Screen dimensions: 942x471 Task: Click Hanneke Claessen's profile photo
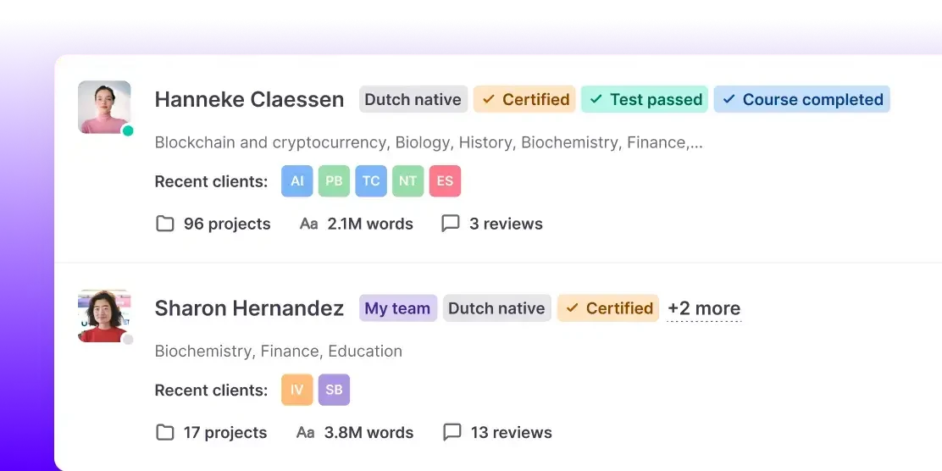(104, 107)
